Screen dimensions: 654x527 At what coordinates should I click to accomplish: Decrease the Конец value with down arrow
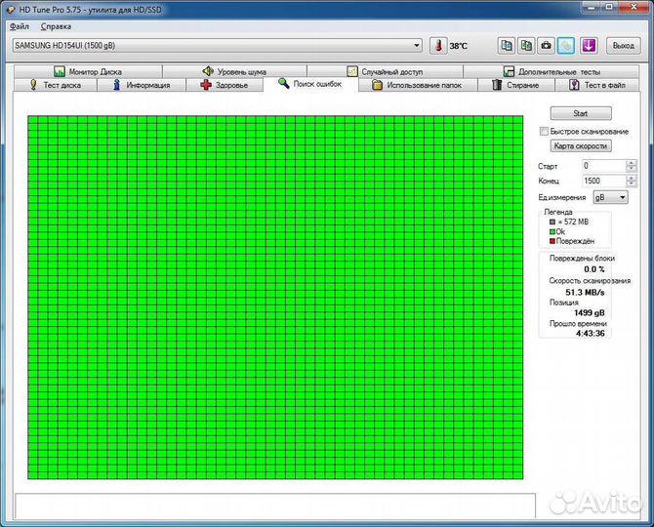(x=632, y=183)
